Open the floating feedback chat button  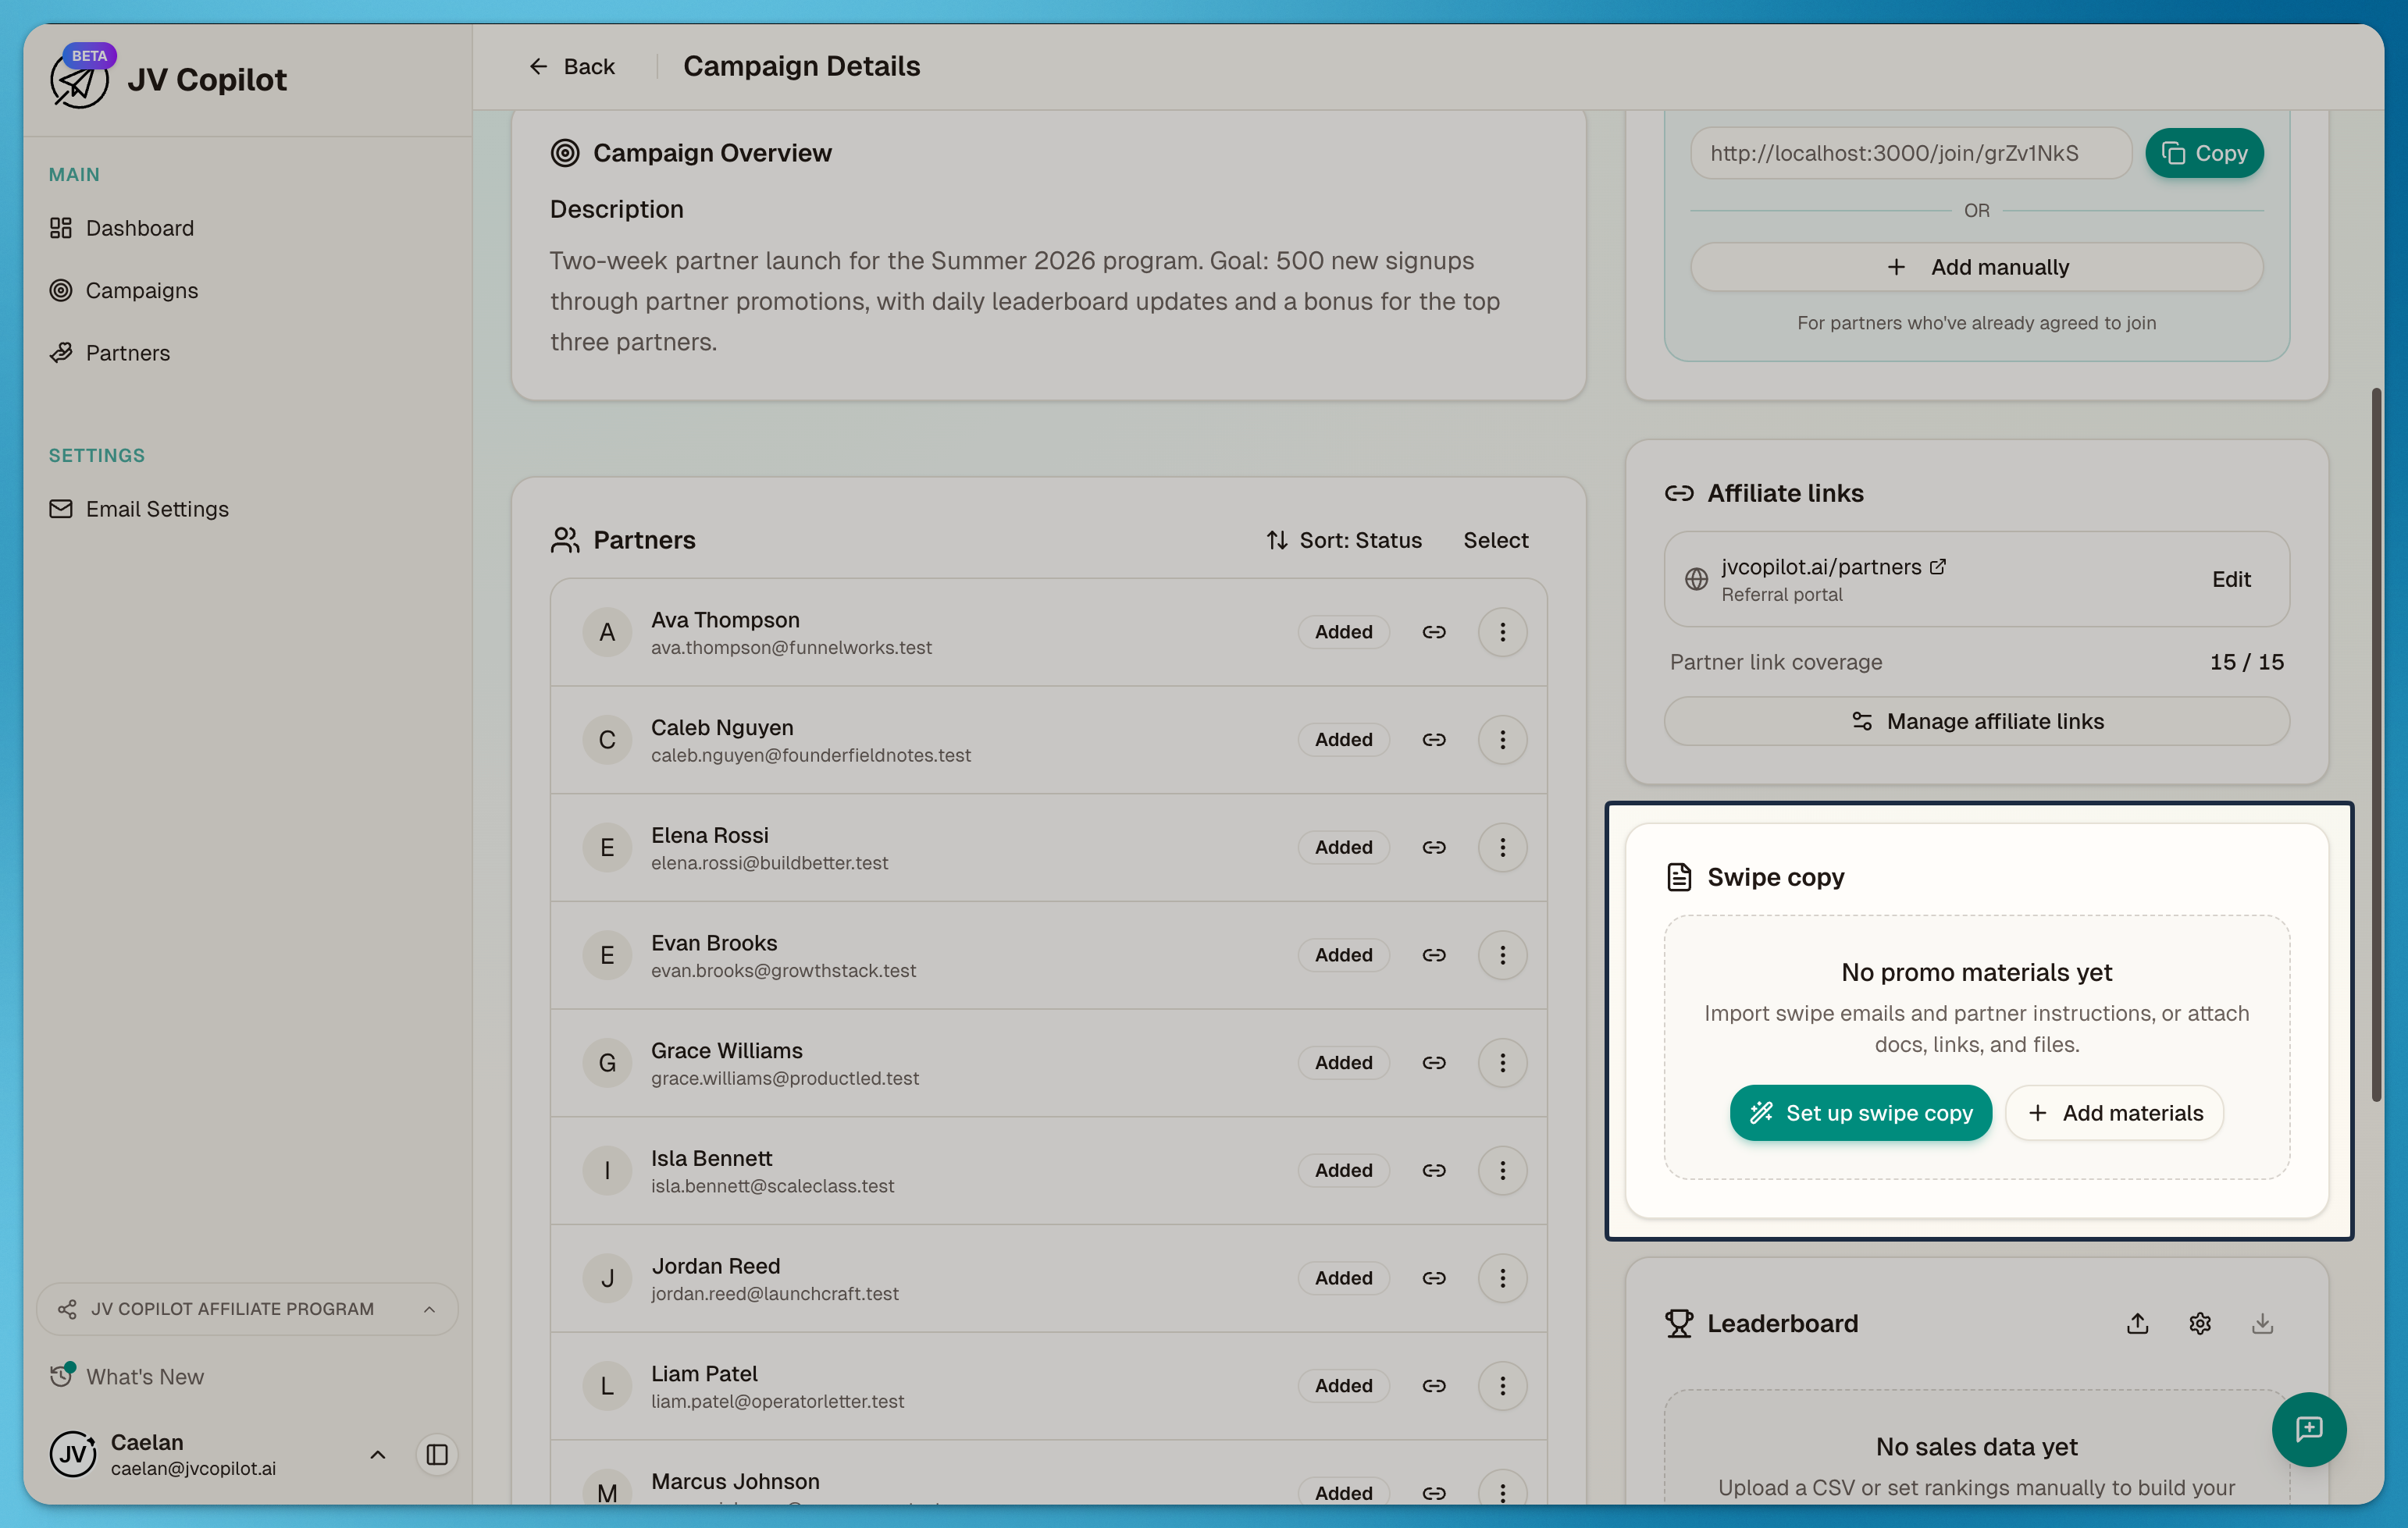(x=2308, y=1429)
